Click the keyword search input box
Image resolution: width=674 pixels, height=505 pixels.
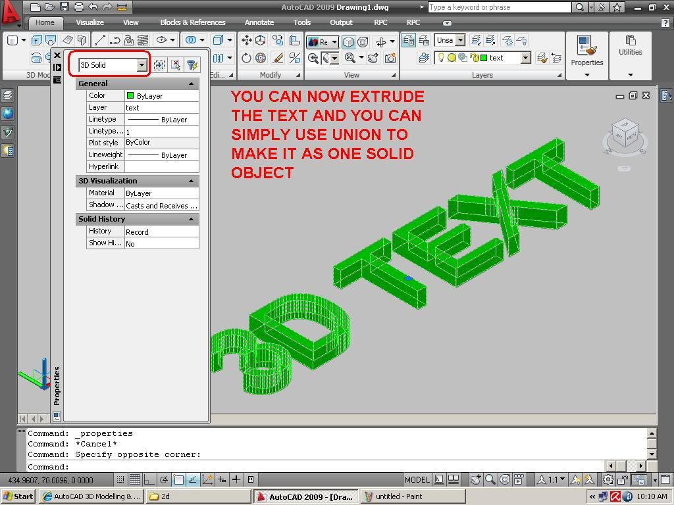499,7
